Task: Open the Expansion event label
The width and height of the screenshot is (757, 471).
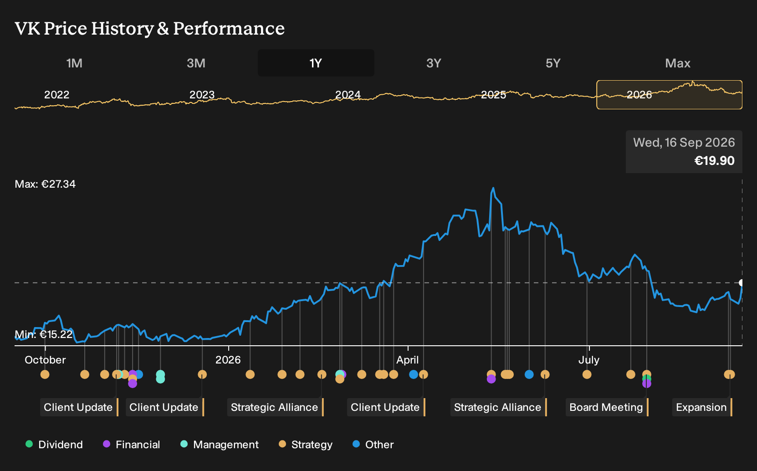Action: pyautogui.click(x=701, y=407)
